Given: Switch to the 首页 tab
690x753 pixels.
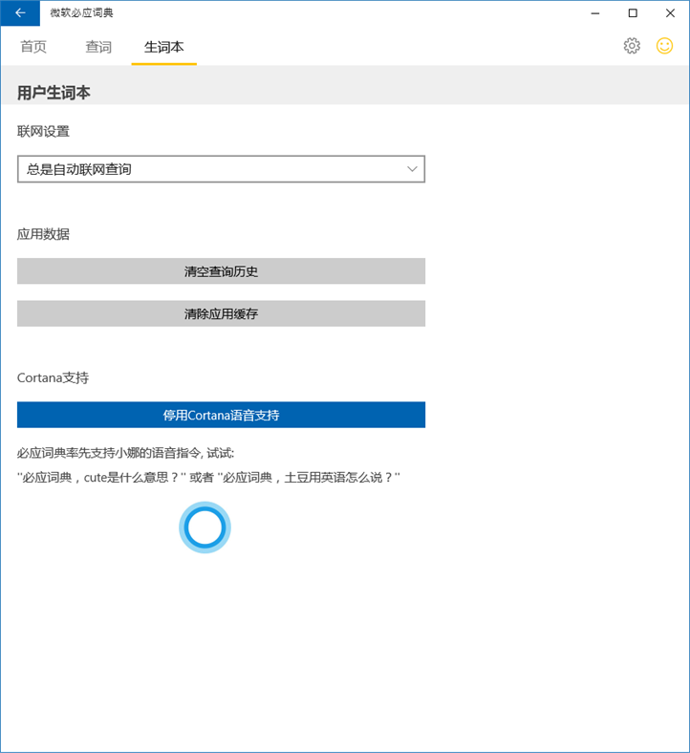Looking at the screenshot, I should (x=33, y=47).
